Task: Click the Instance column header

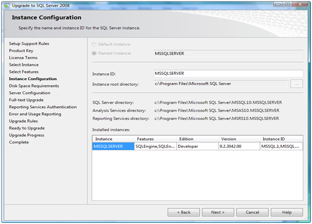Action: pos(113,139)
